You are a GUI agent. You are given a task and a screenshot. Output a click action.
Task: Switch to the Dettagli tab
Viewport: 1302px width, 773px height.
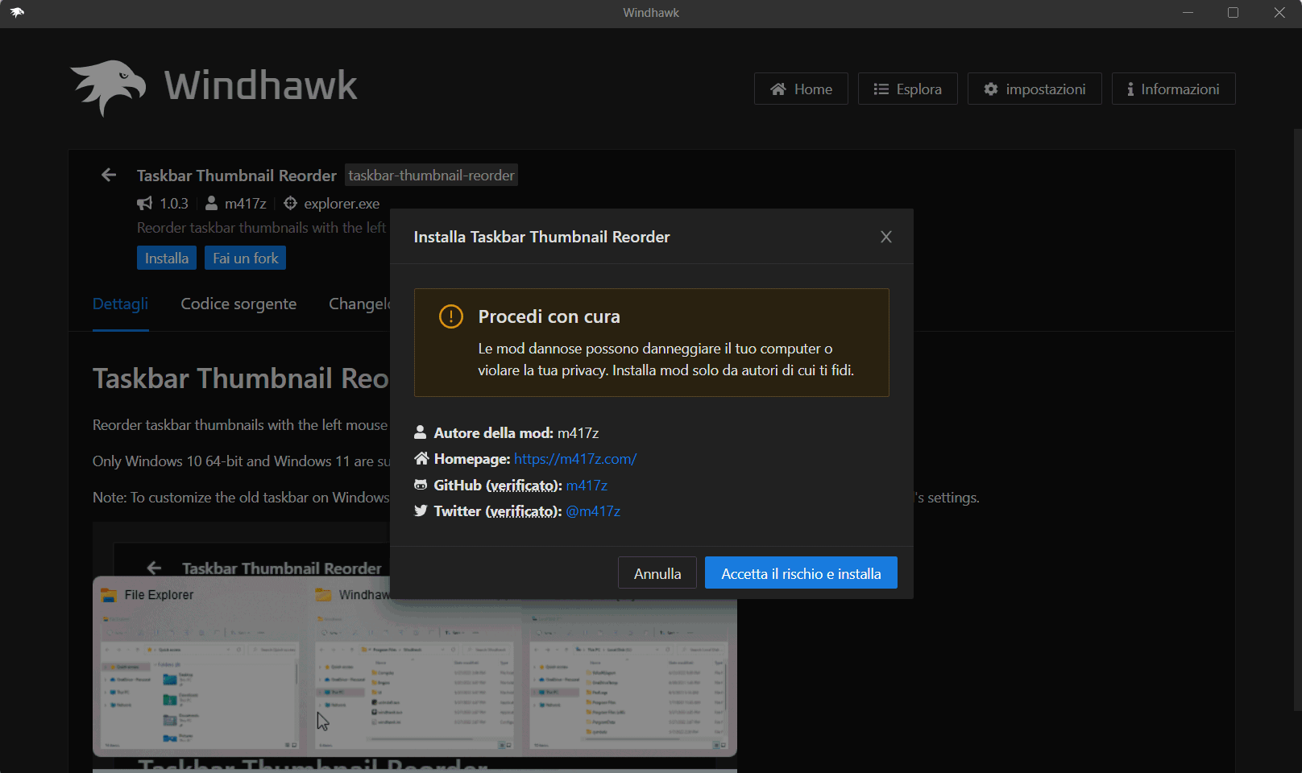(120, 304)
